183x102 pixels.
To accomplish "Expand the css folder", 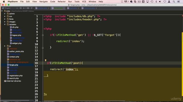I will point(5,16).
